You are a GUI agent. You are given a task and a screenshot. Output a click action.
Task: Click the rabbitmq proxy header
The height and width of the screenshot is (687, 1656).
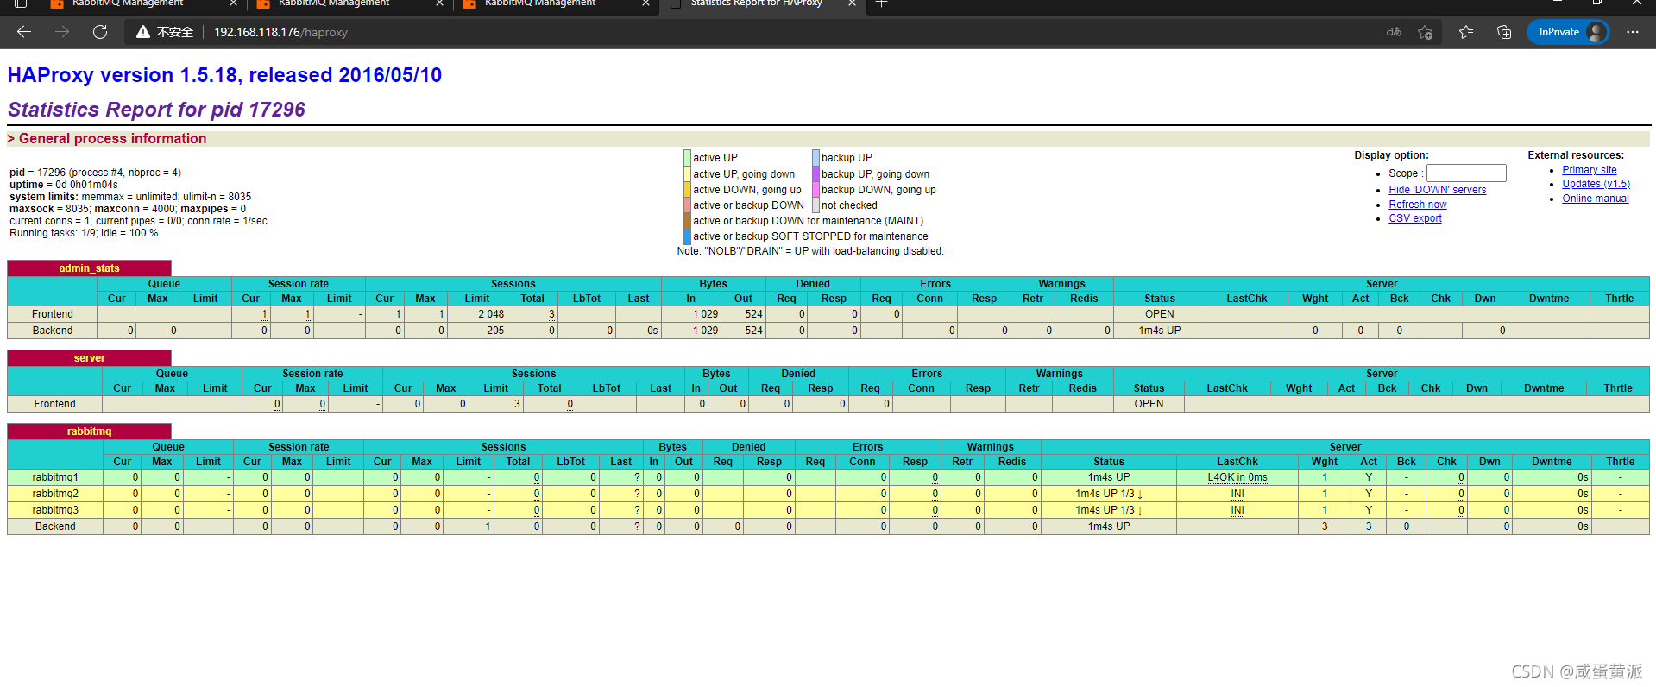click(x=89, y=432)
